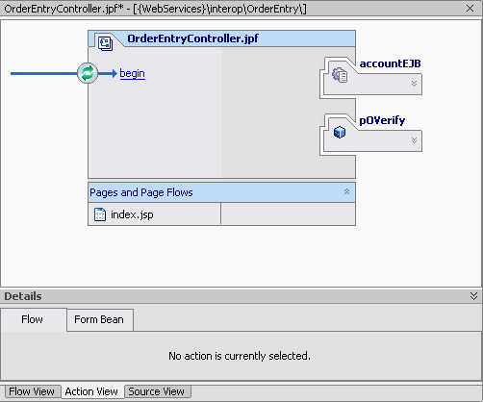The image size is (483, 402).
Task: Click the index.jsp page icon
Action: click(100, 214)
